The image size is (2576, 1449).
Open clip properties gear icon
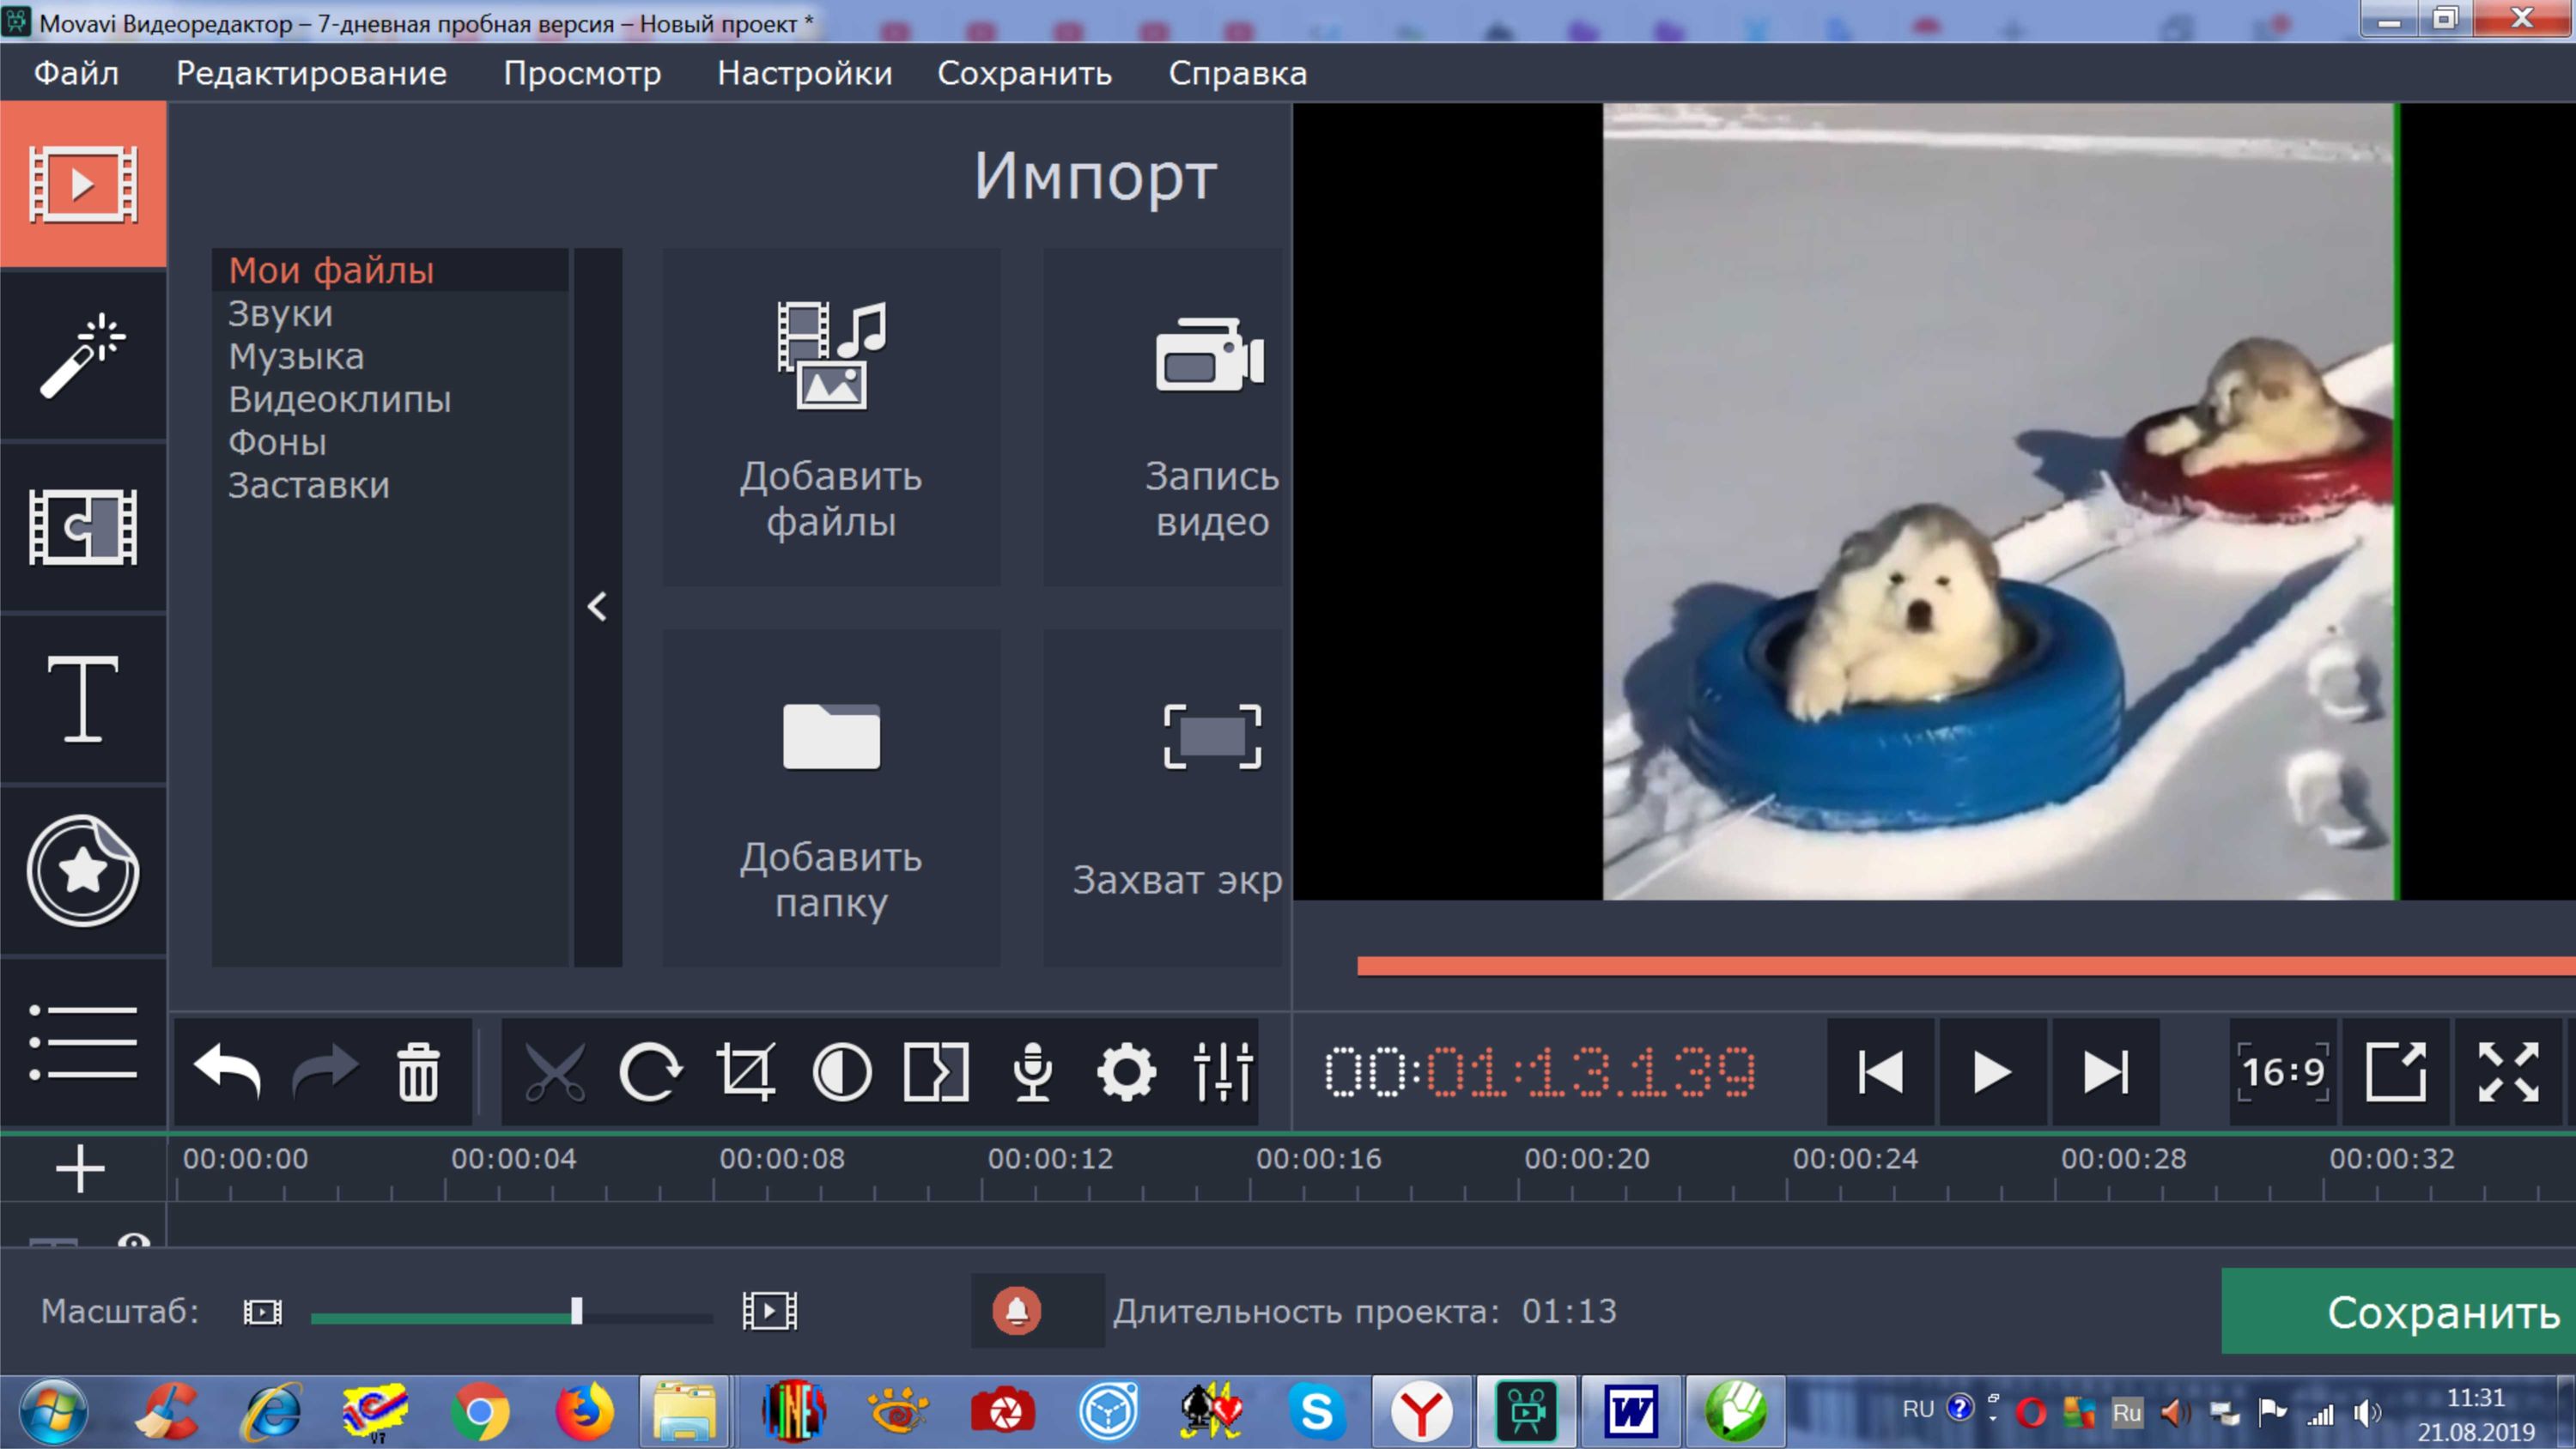(x=1127, y=1072)
